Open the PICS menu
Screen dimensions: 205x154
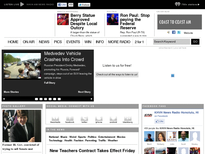click(x=58, y=42)
